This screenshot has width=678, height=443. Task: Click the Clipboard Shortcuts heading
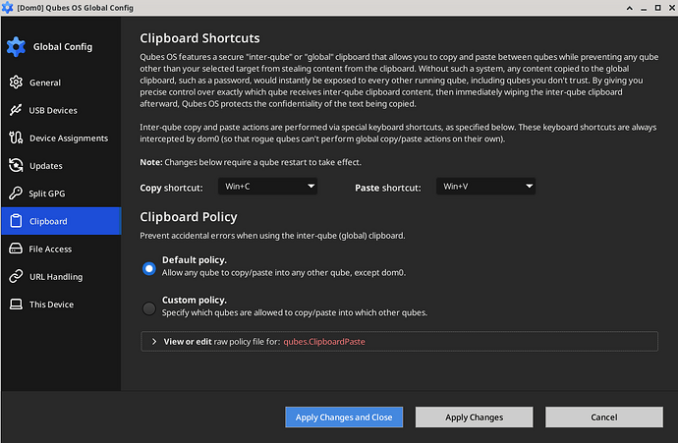pyautogui.click(x=199, y=38)
